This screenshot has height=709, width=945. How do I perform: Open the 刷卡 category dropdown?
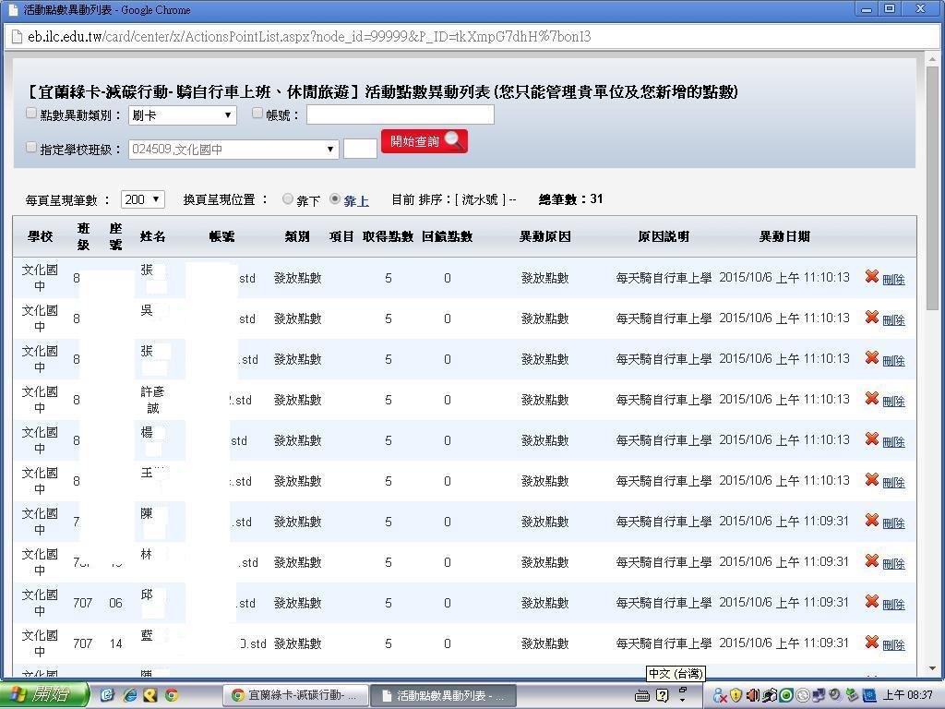coord(182,115)
